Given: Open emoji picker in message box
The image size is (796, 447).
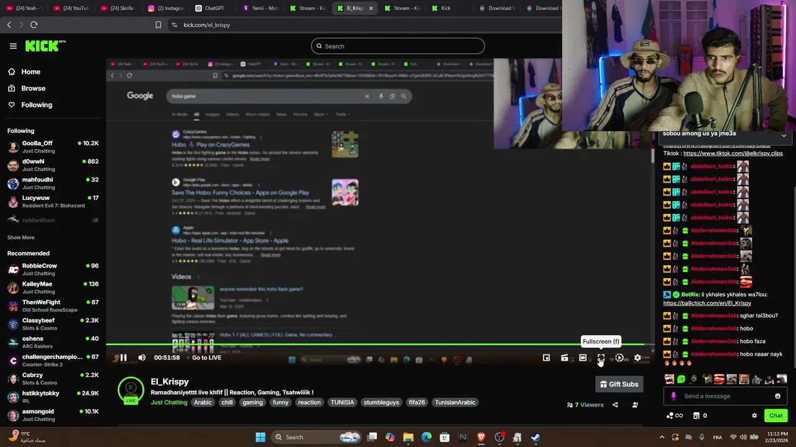Looking at the screenshot, I should (777, 396).
